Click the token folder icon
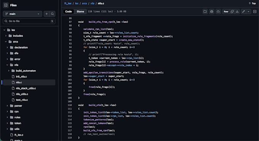This screenshot has height=141, width=259. tap(12, 123)
